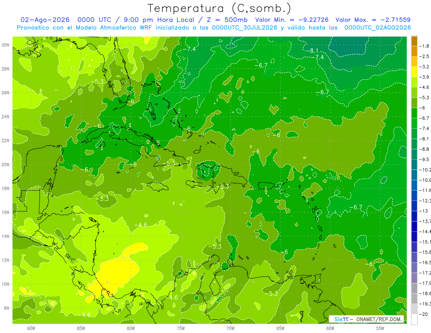This screenshot has width=431, height=333.
Task: Pick the legend swatch between -9.5 and -10.2
Action: [x=414, y=165]
